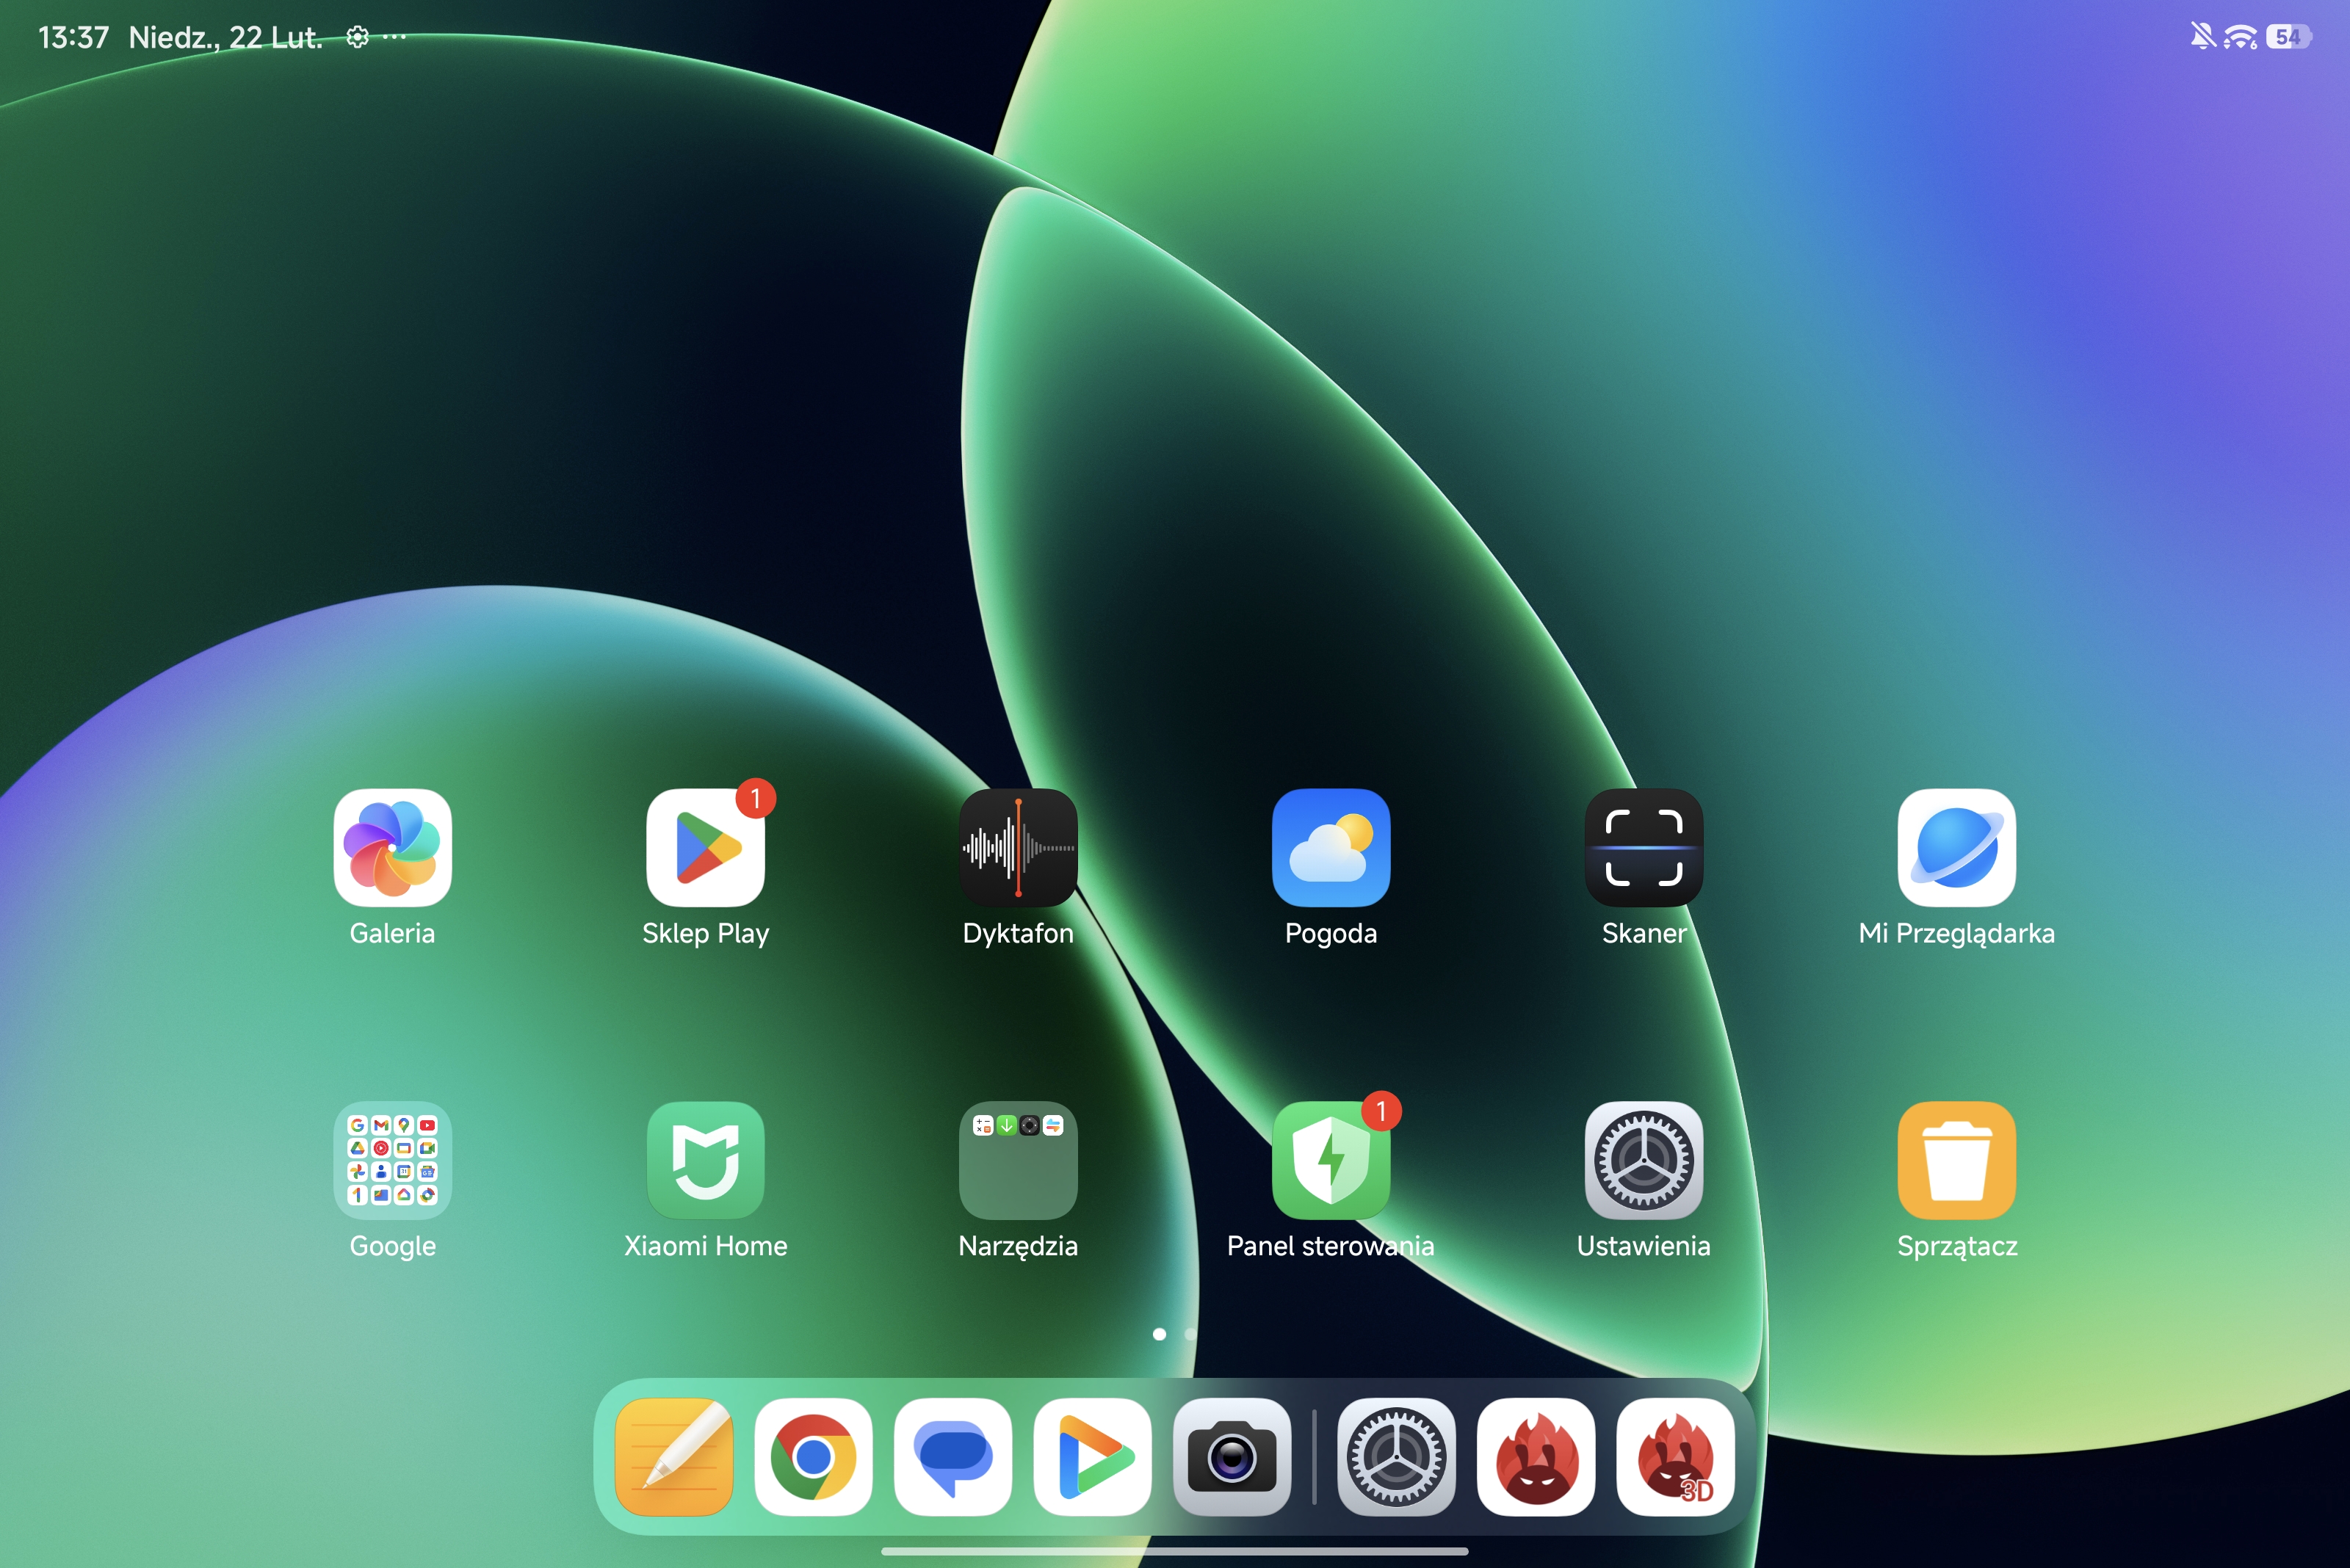Switch to second home screen page dot

(1190, 1334)
